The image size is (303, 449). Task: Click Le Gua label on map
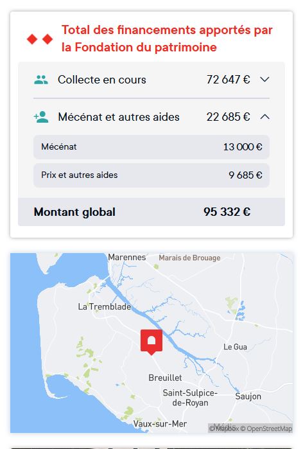coord(235,347)
